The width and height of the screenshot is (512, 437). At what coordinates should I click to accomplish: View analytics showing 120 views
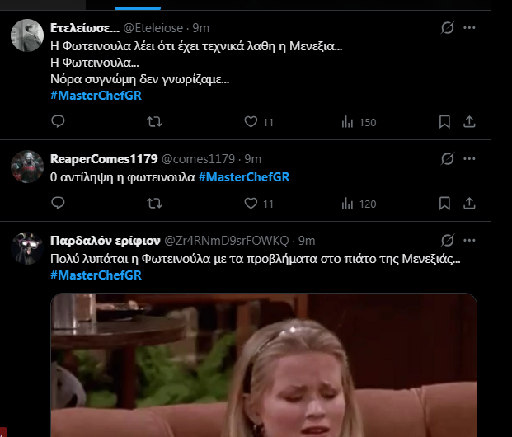(x=359, y=204)
